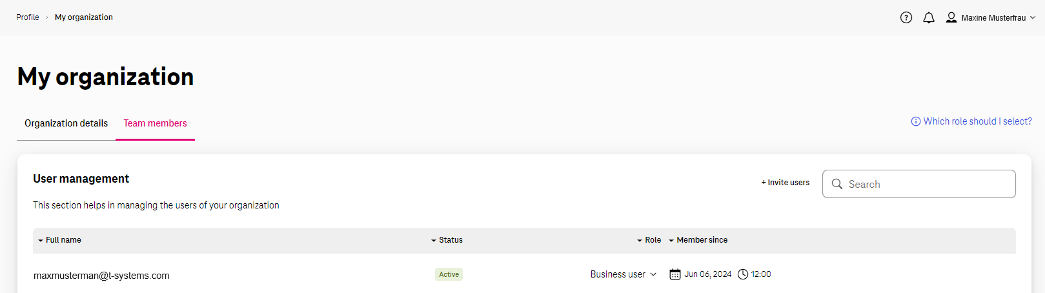Open the help question mark icon
Screen dimensions: 1045x293
pos(906,18)
